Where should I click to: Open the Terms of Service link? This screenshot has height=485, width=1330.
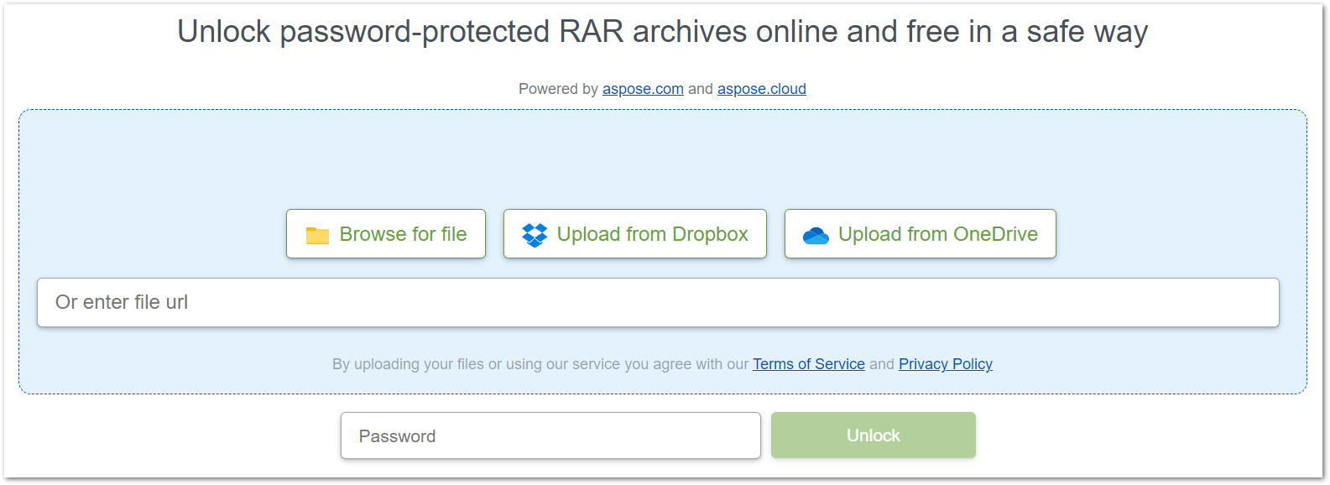coord(808,364)
